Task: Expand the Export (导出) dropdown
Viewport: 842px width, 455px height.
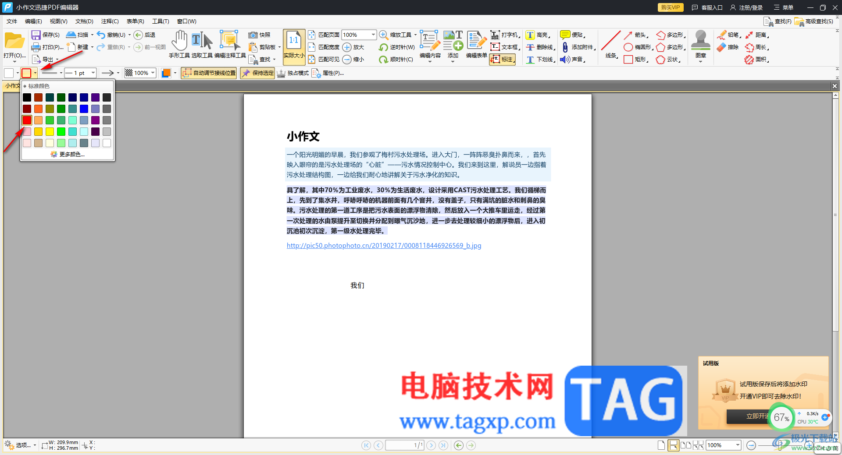Action: (x=57, y=60)
